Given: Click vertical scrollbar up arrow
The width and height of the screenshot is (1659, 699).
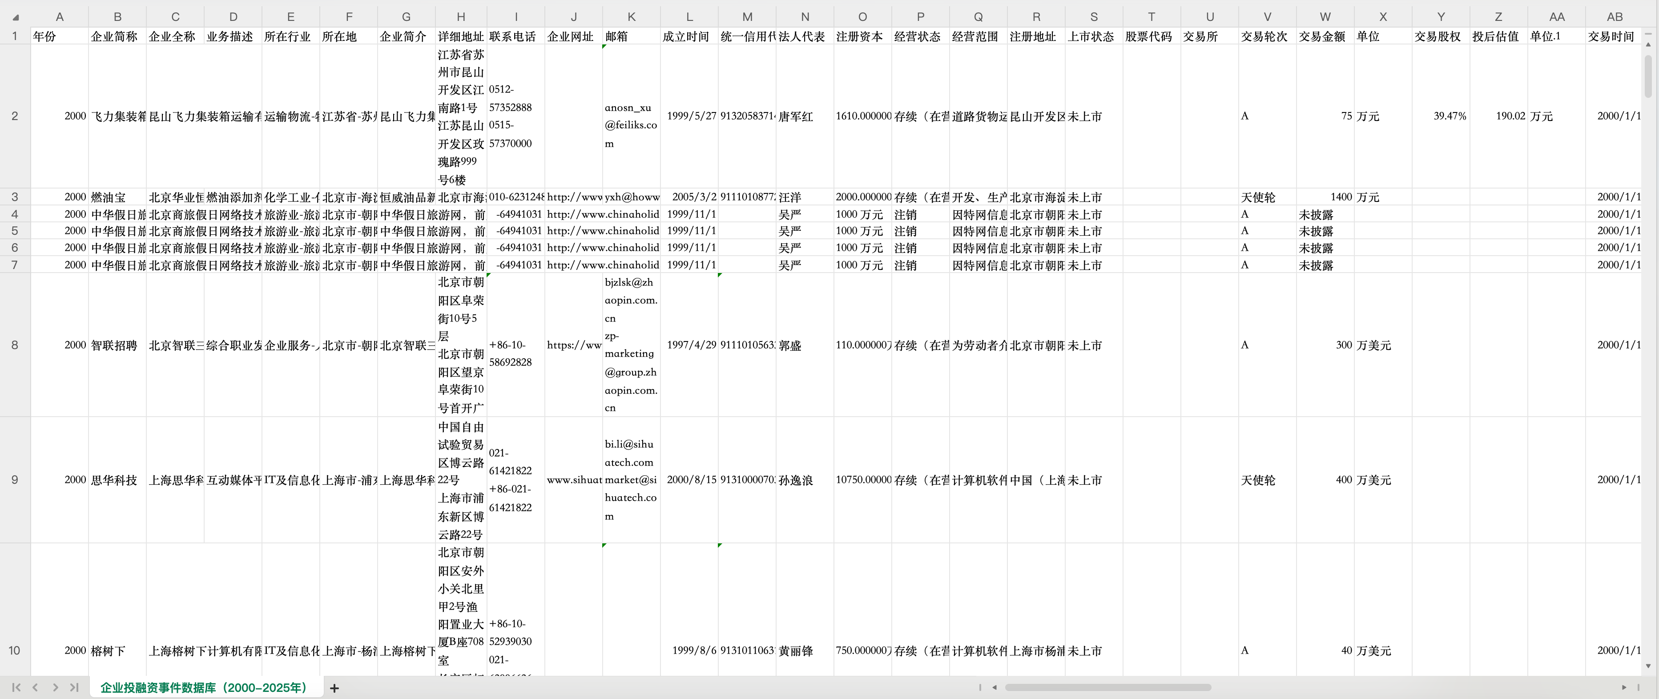Looking at the screenshot, I should 1648,44.
